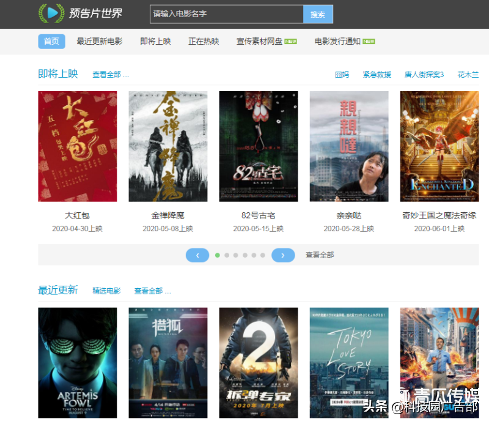Click the next arrow carousel button

[283, 255]
